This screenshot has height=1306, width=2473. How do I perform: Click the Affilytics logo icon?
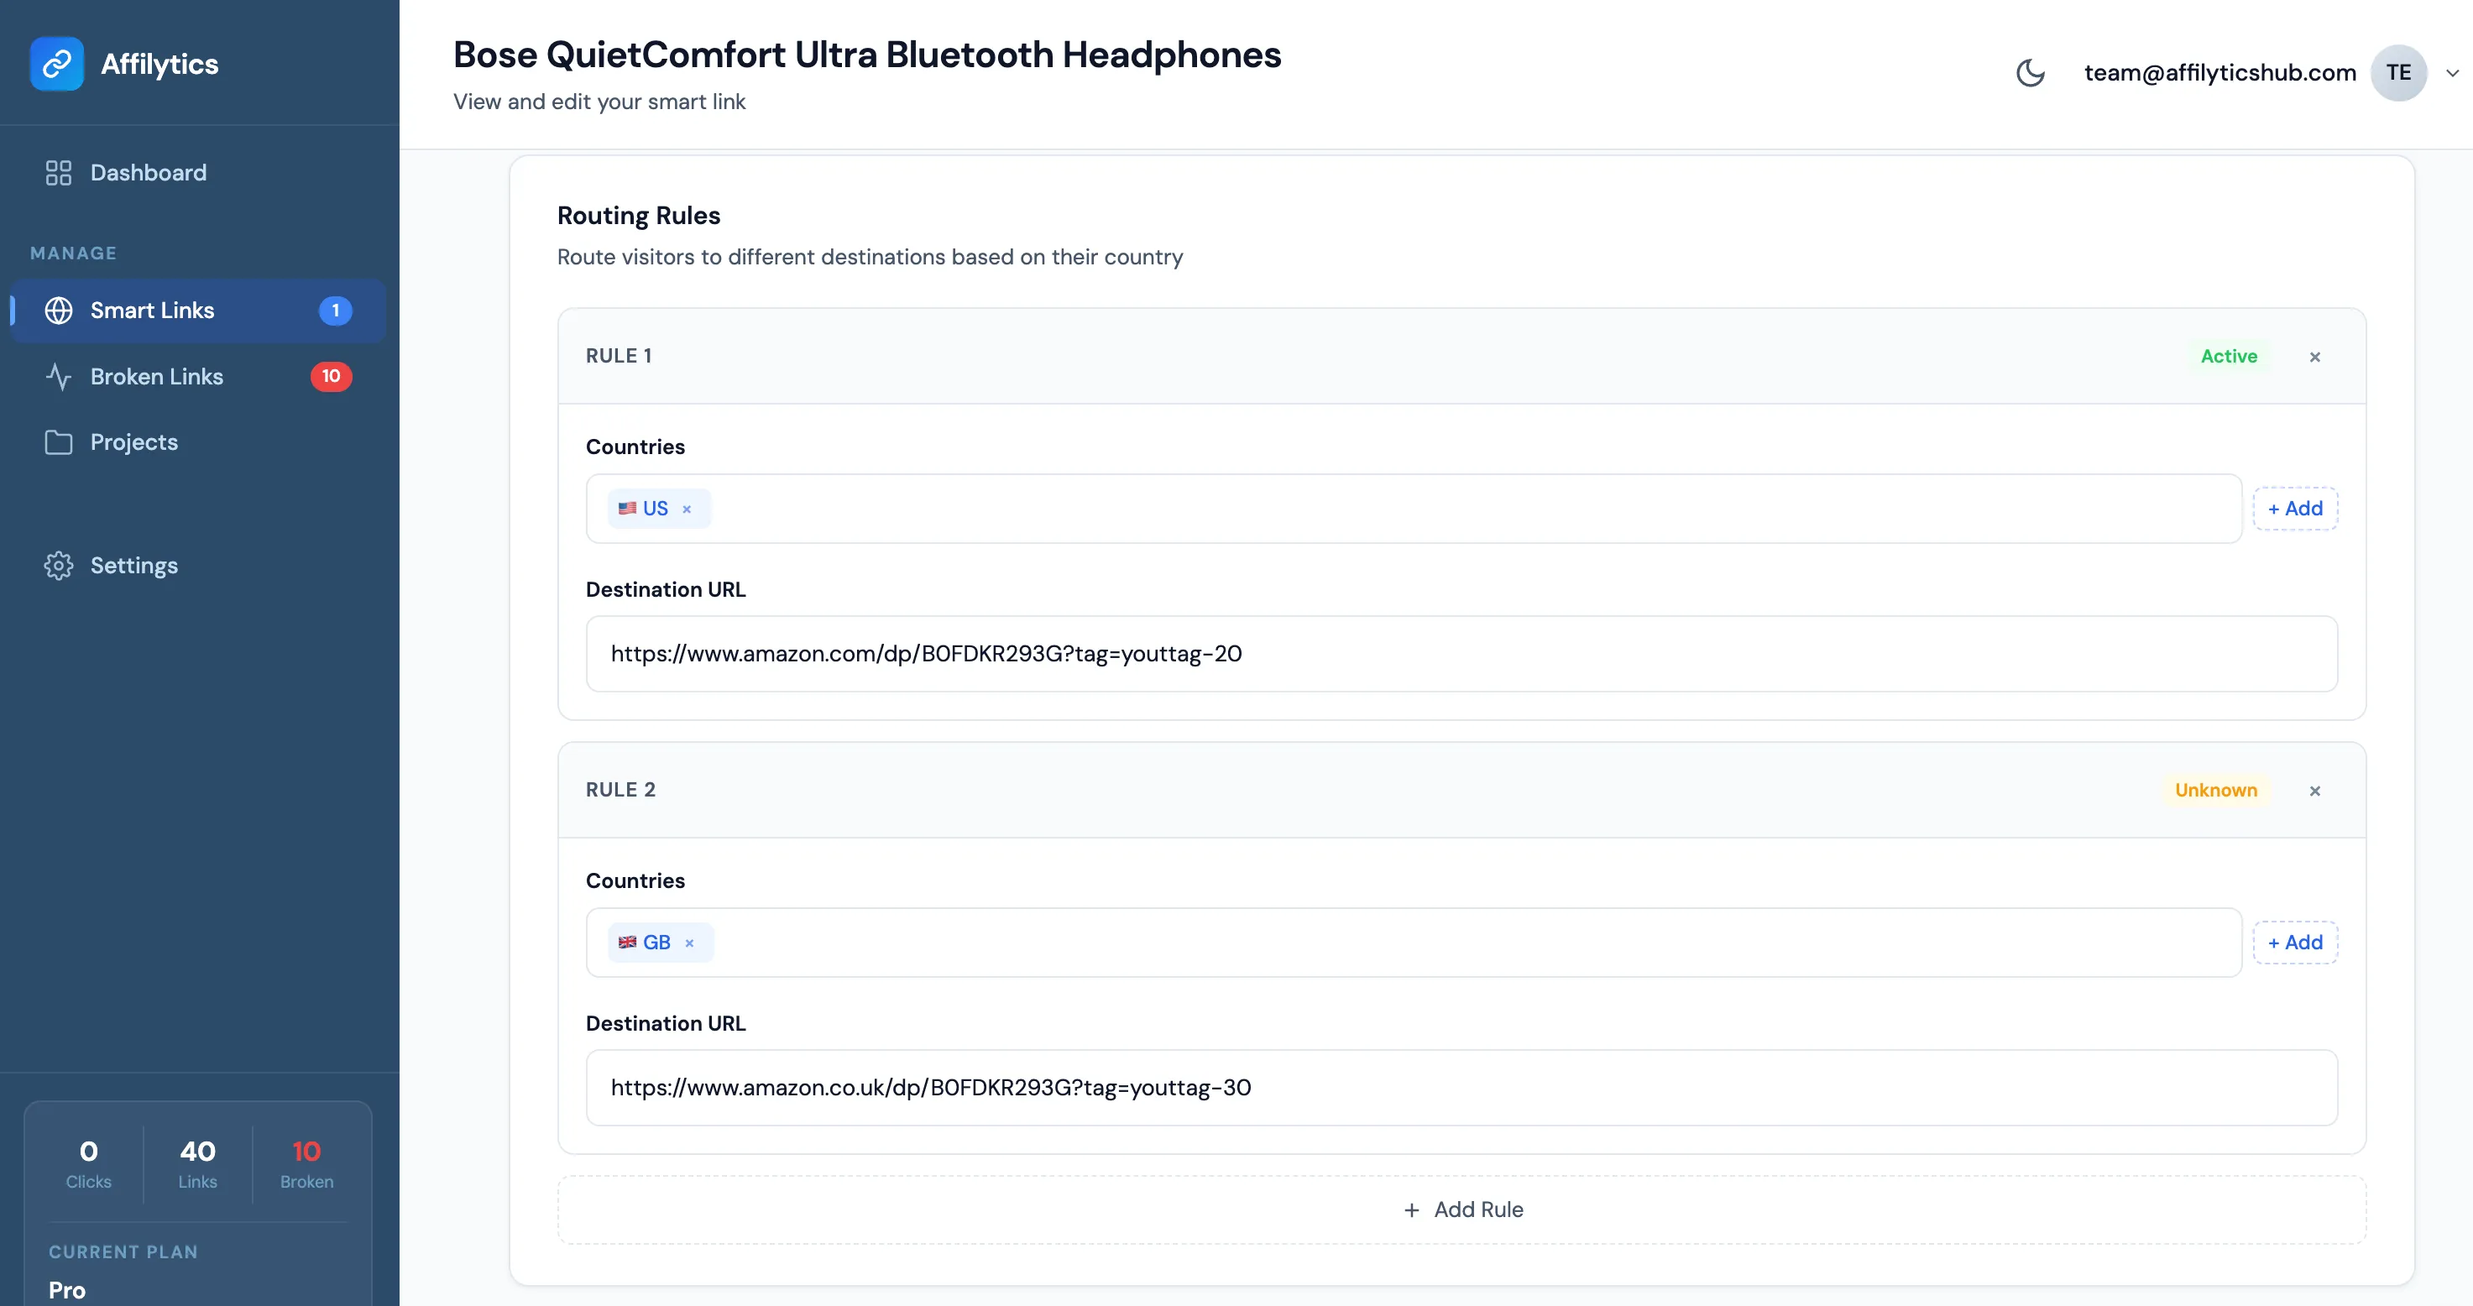56,65
